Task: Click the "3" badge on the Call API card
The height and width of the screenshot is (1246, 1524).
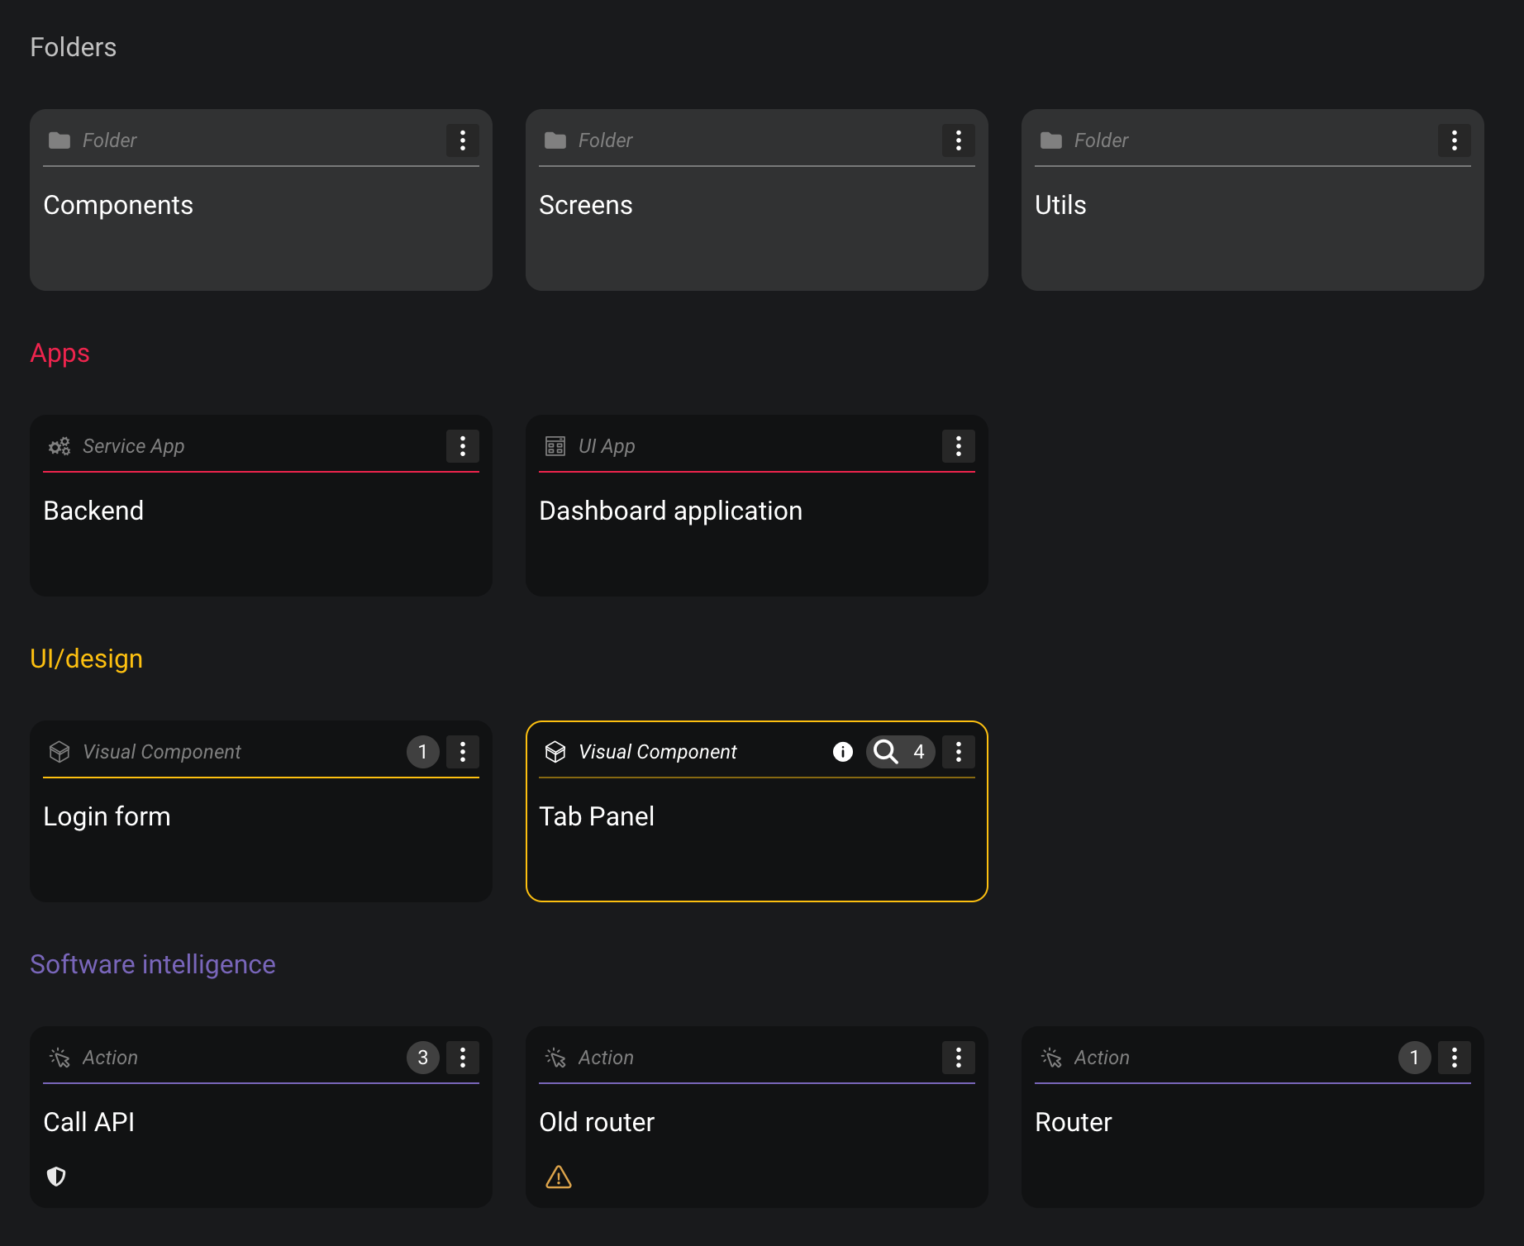Action: (422, 1057)
